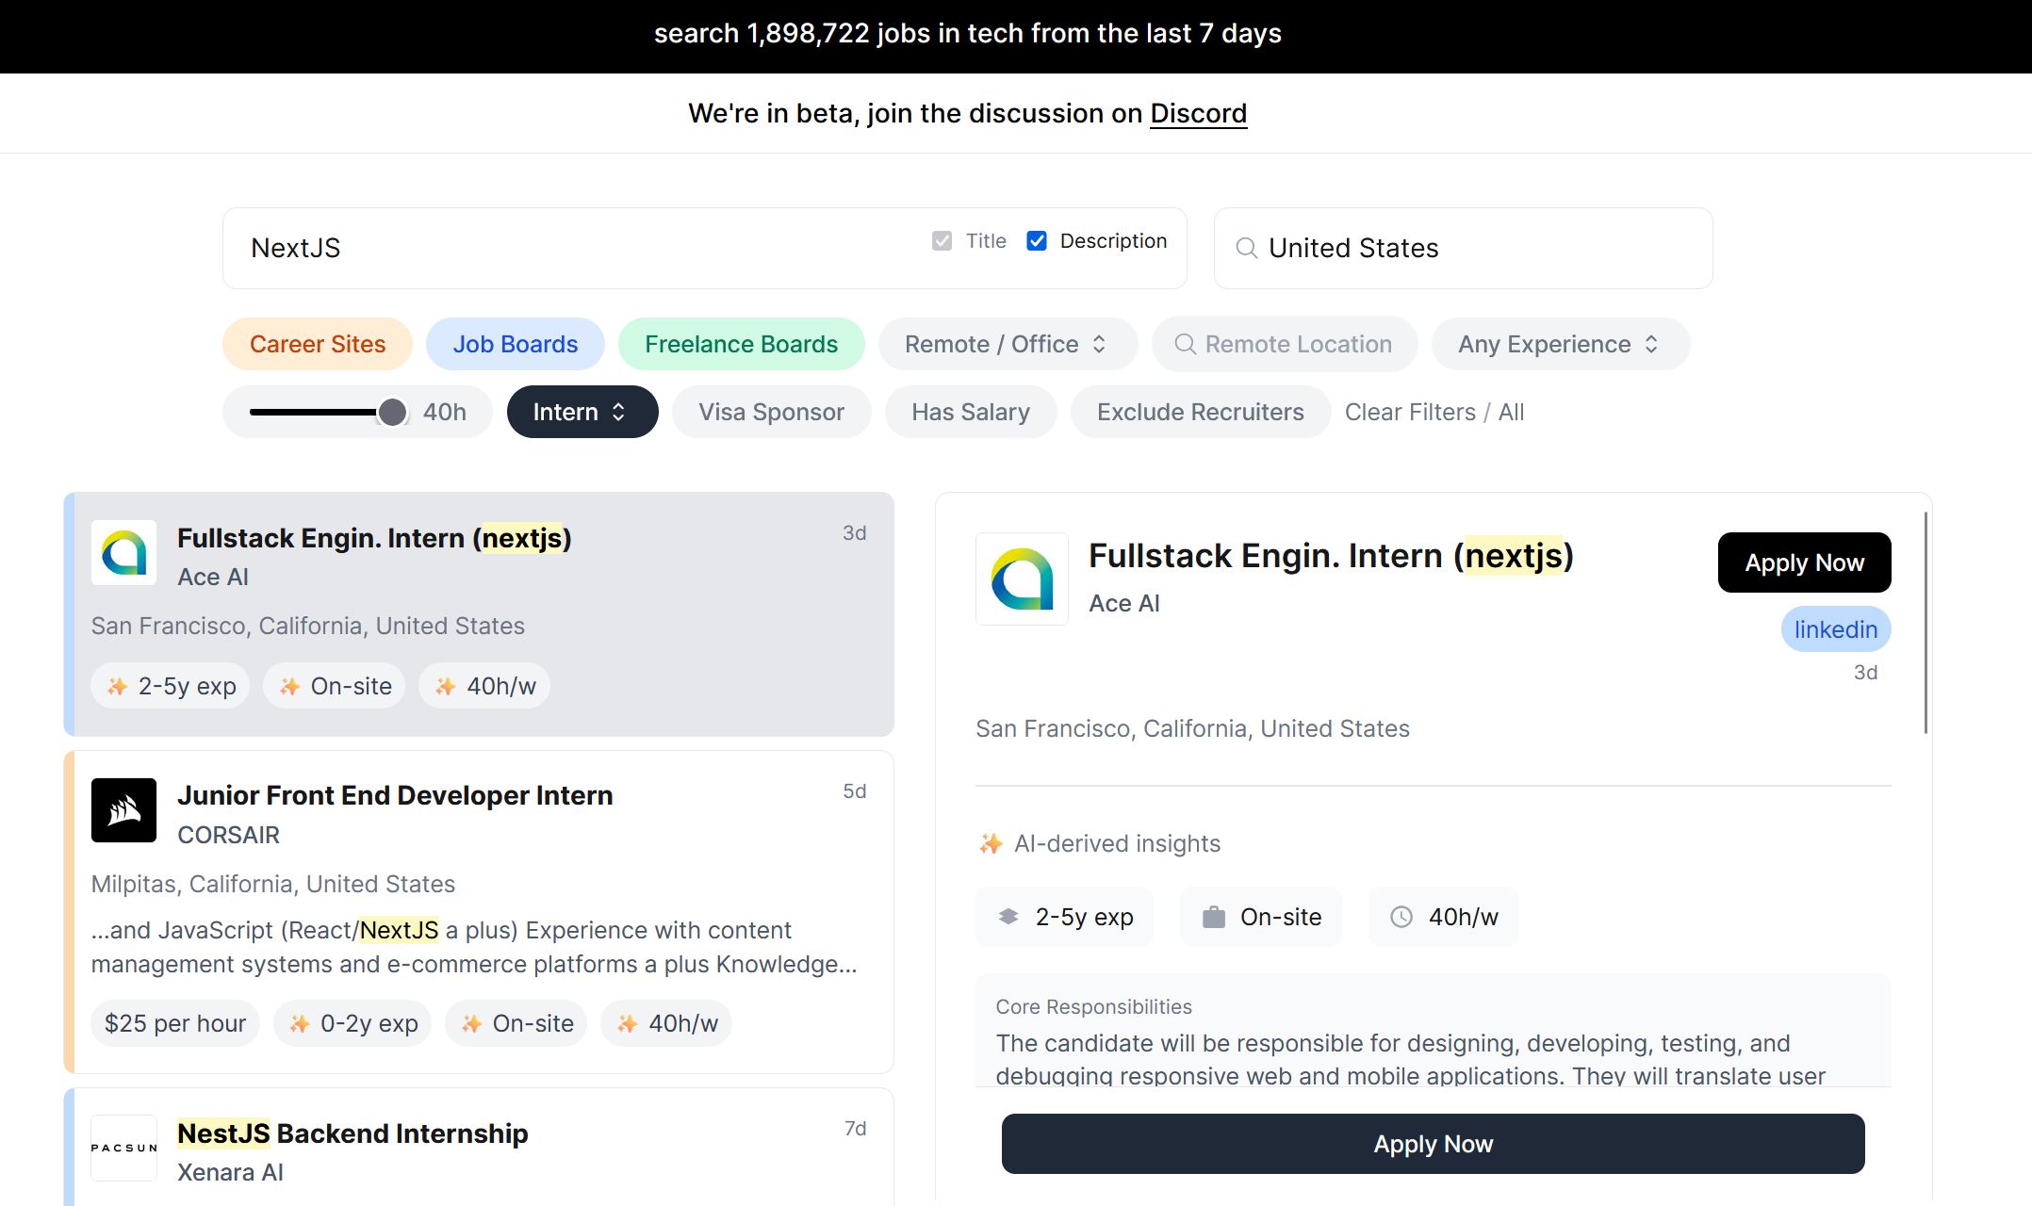
Task: Open the Intern job type dropdown
Action: 582,412
